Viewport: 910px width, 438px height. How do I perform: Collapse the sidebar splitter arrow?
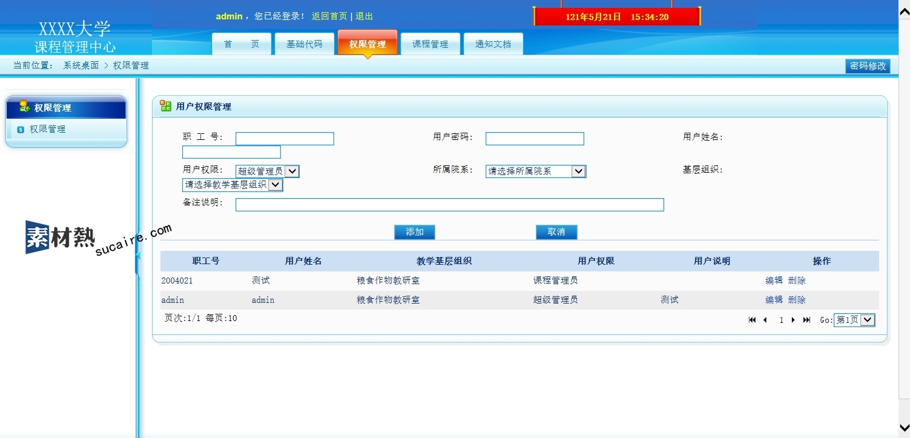click(137, 255)
